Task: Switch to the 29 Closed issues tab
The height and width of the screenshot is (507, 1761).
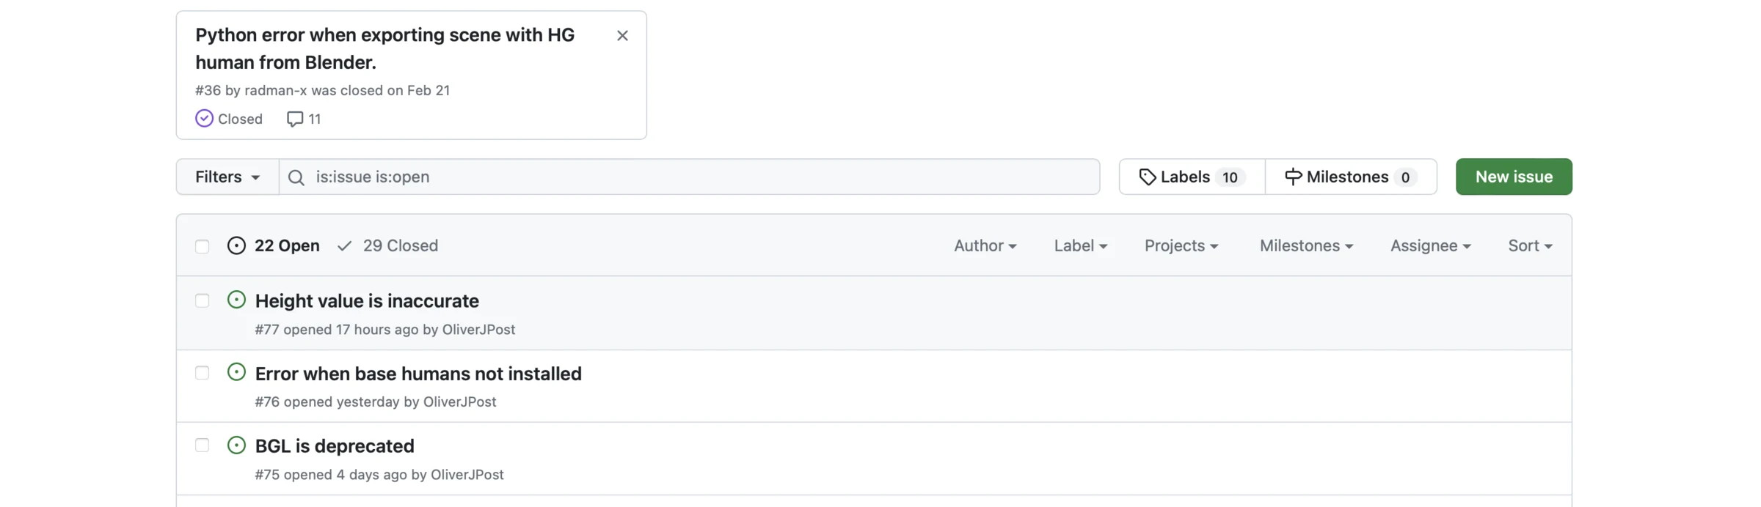Action: pos(387,245)
